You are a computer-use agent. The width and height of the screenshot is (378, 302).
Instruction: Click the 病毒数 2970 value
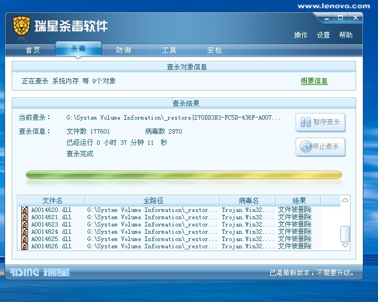(163, 131)
